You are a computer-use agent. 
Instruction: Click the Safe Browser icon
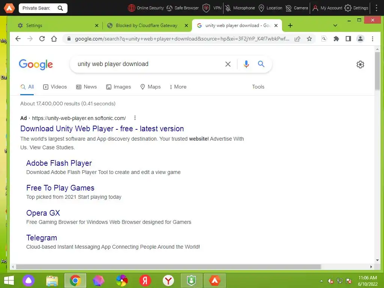[169, 8]
